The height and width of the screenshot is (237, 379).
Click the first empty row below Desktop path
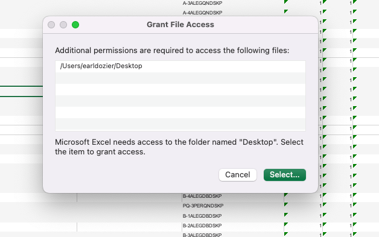(x=180, y=78)
